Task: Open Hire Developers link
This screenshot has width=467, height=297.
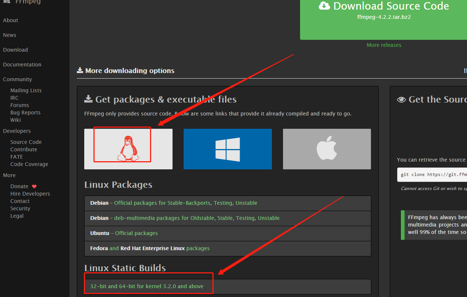Action: [30, 194]
